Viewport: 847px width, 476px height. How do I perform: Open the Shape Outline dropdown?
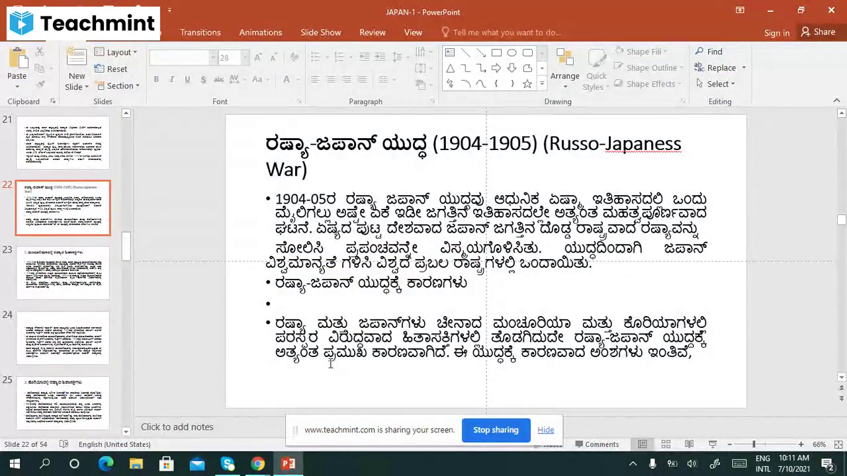[648, 67]
